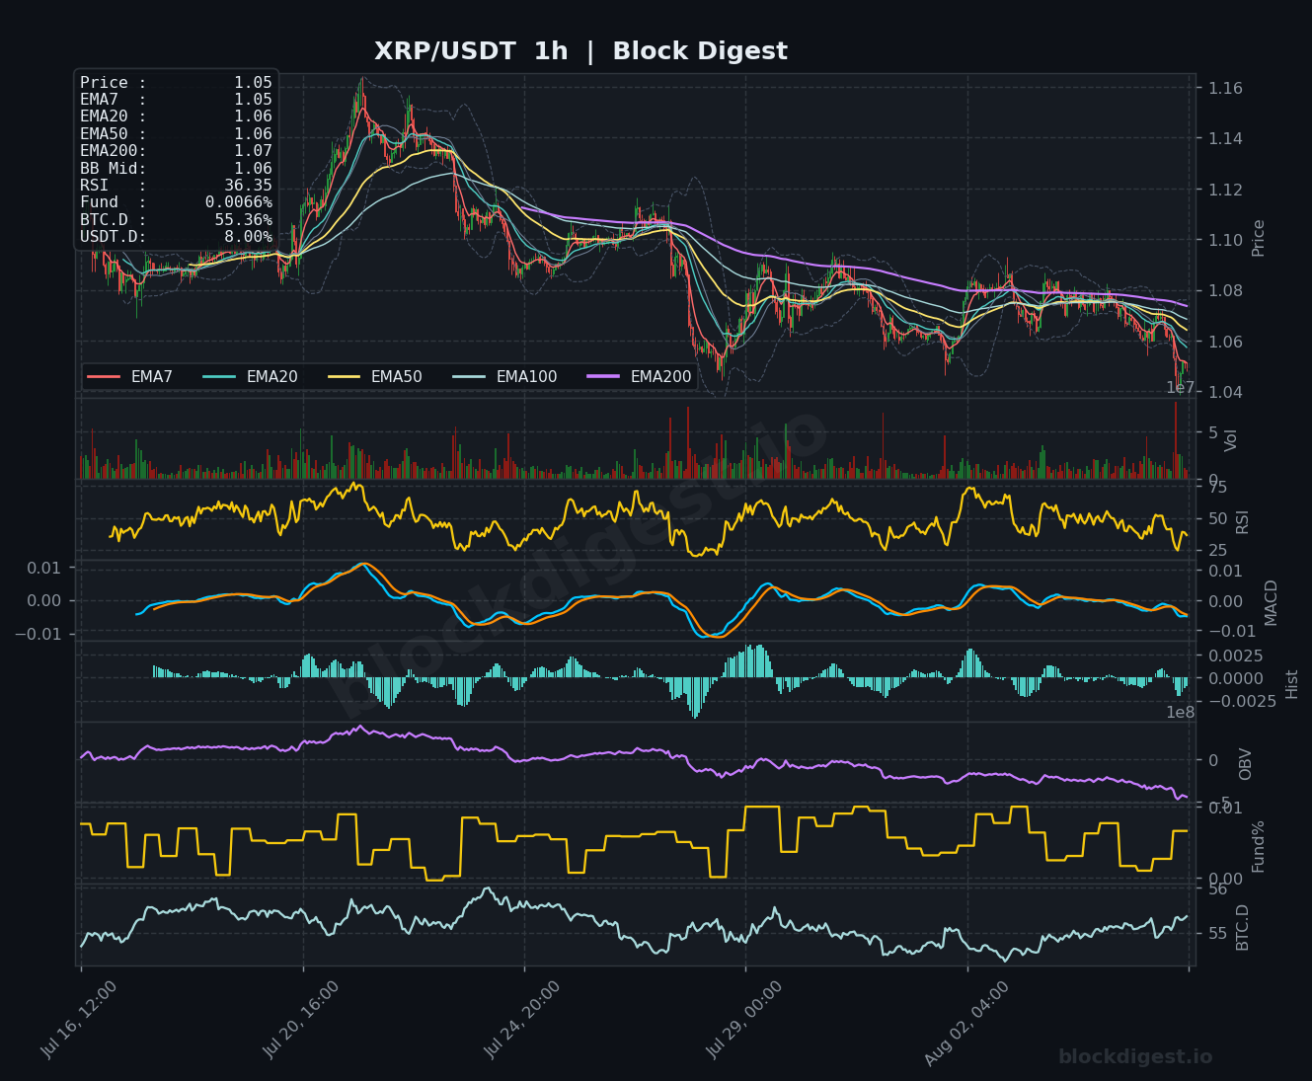Viewport: 1312px width, 1081px height.
Task: Click the RSI panel axis label
Action: [x=1243, y=521]
